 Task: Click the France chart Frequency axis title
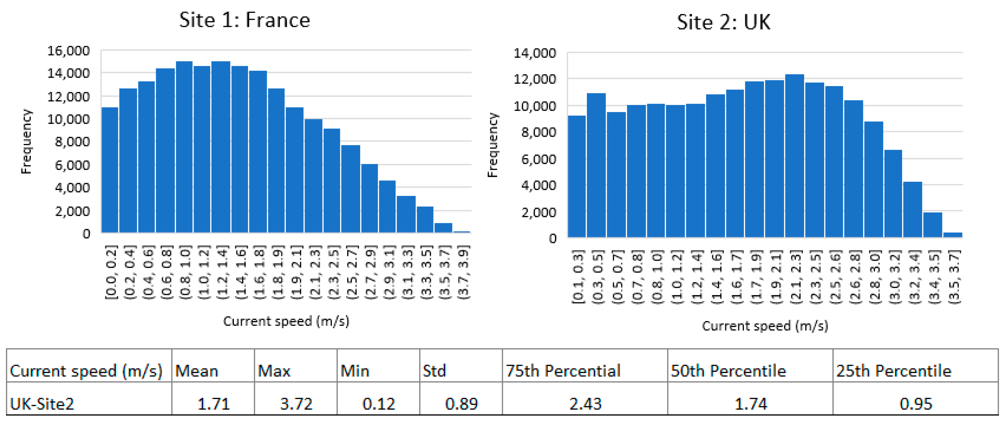(26, 141)
